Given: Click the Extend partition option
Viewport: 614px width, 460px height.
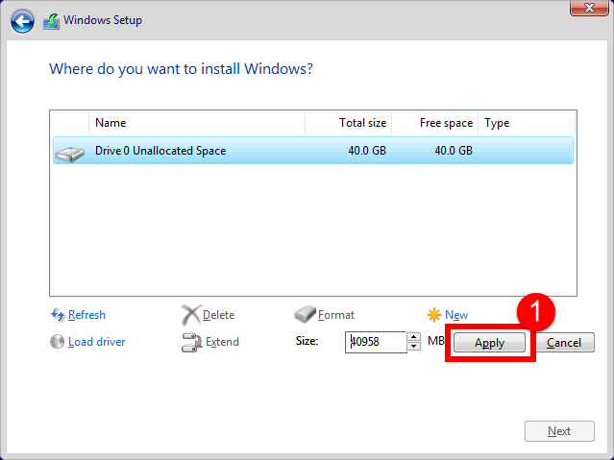Looking at the screenshot, I should [x=222, y=342].
